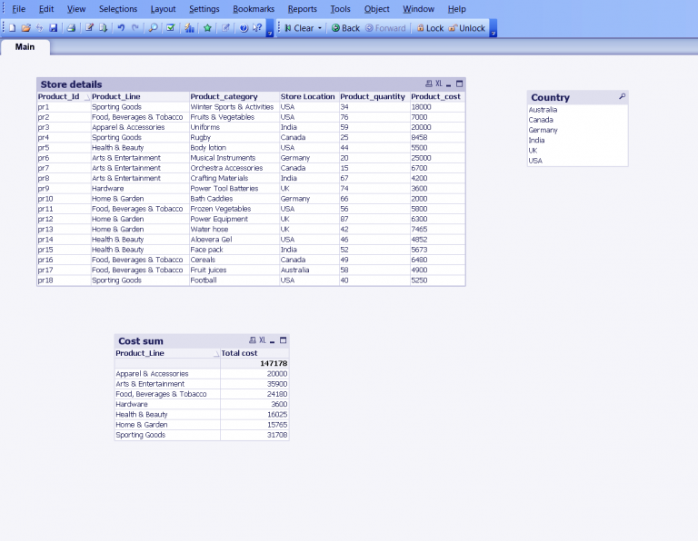Create a new document with New icon
Screen dimensions: 698x541
click(x=13, y=28)
